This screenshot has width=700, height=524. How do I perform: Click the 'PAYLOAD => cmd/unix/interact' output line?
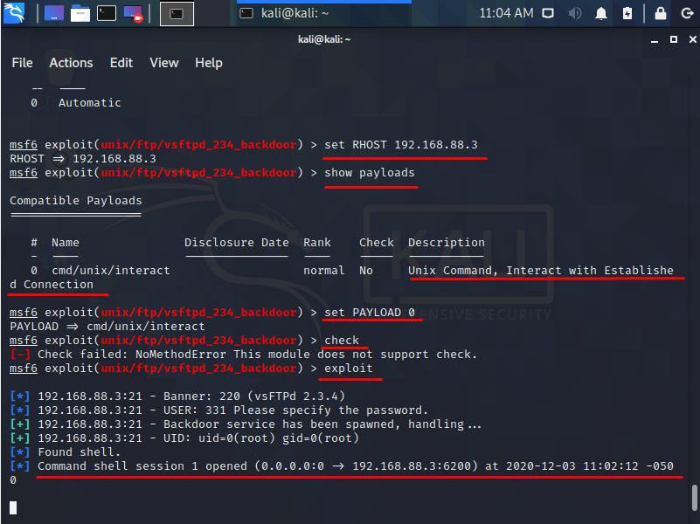pyautogui.click(x=107, y=327)
